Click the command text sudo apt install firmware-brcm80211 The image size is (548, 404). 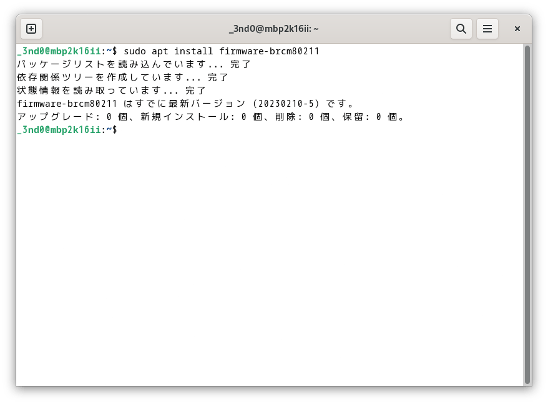coord(222,51)
